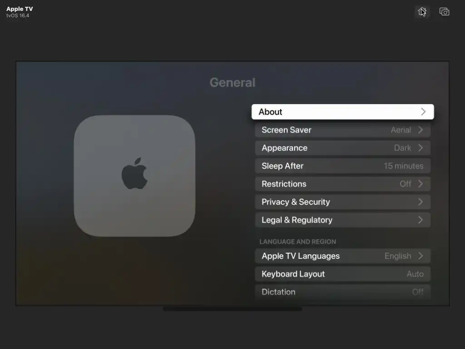Open Apple TV Languages

coord(342,256)
